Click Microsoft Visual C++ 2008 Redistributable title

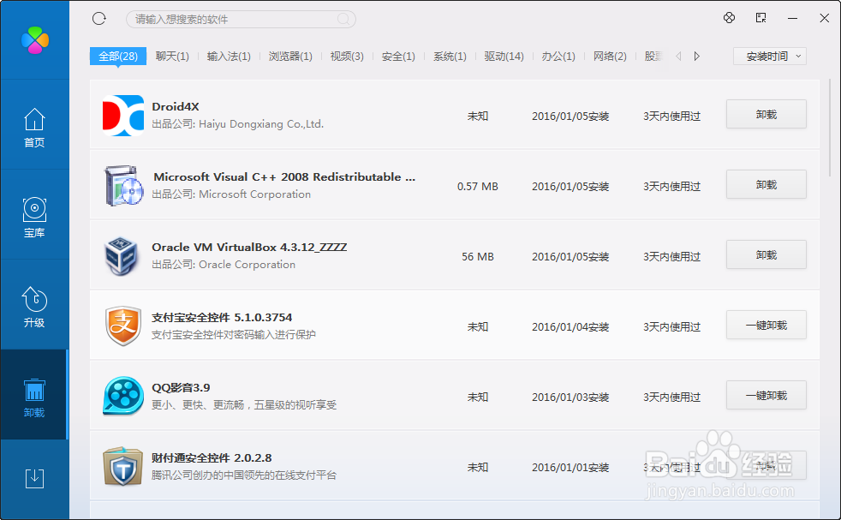(284, 177)
